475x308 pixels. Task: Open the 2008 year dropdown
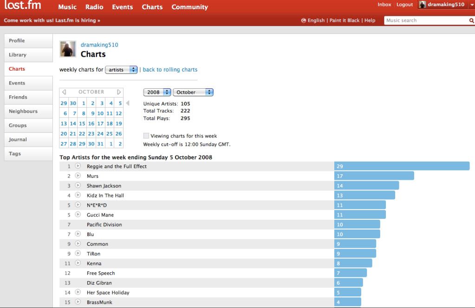click(x=157, y=92)
